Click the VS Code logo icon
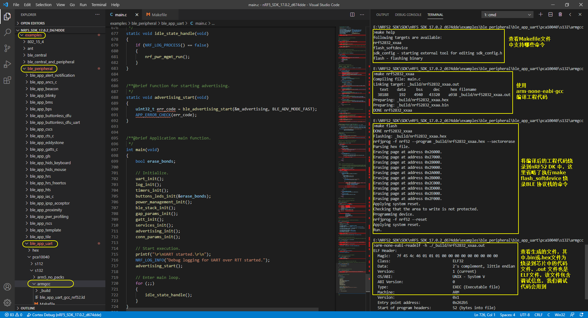The width and height of the screenshot is (588, 318). tap(6, 5)
